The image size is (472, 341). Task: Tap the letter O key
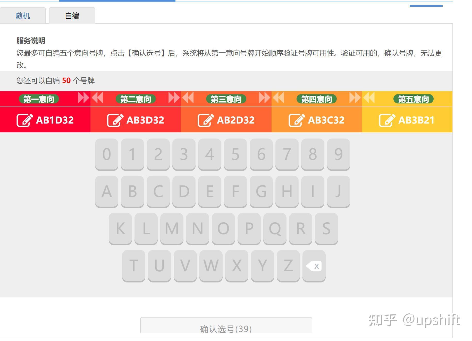[223, 229]
